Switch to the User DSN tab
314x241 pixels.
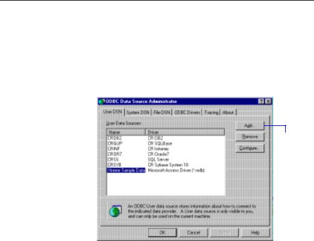click(112, 112)
